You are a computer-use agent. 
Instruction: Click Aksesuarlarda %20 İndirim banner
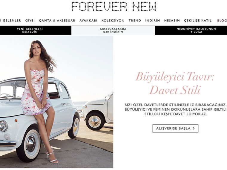113,30
